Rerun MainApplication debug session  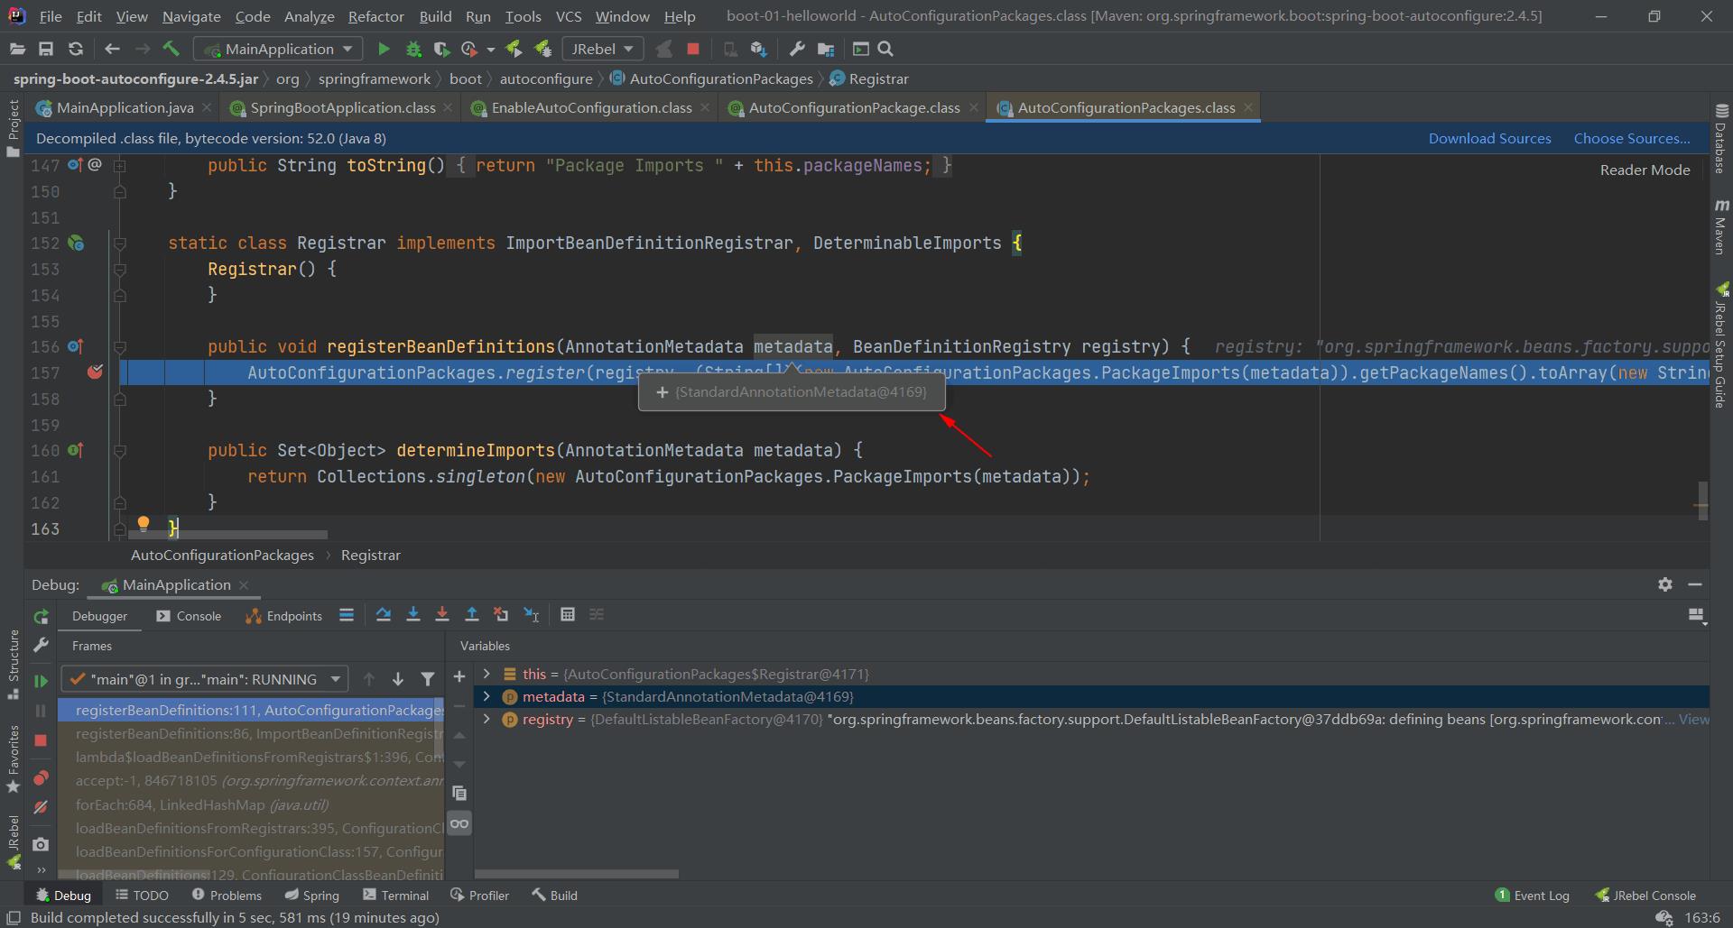click(41, 617)
